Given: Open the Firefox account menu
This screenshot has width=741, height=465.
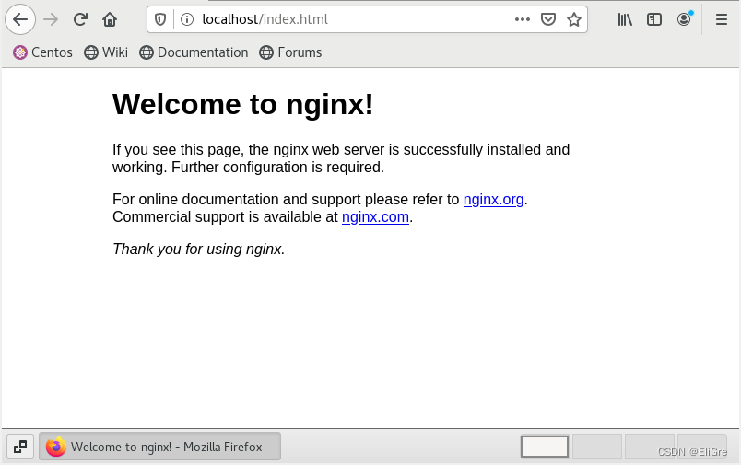Looking at the screenshot, I should tap(684, 19).
